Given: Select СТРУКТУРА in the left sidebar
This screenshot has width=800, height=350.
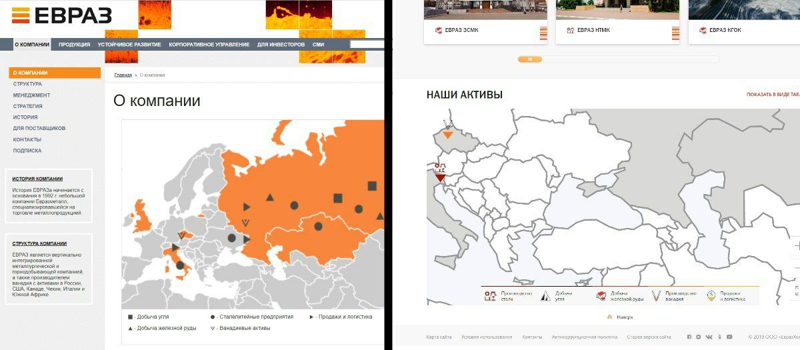Looking at the screenshot, I should click(x=27, y=84).
